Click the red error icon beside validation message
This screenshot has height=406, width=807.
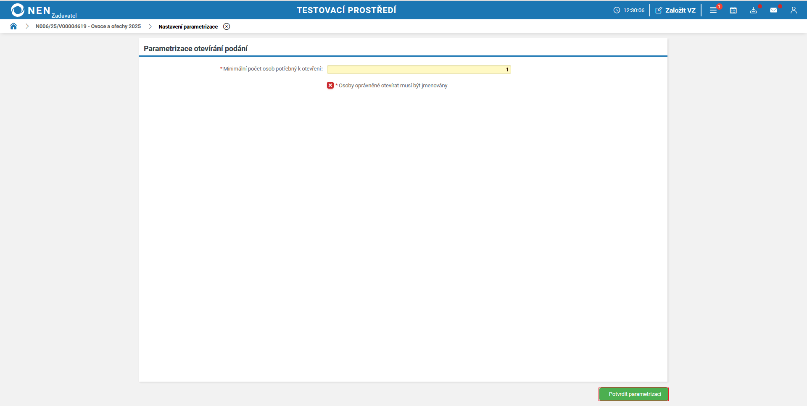(x=330, y=85)
